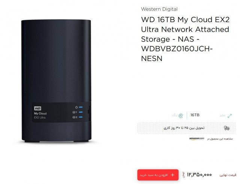Click the power LED icon on NAS image
Image resolution: width=240 pixels, height=184 pixels.
pos(76,108)
